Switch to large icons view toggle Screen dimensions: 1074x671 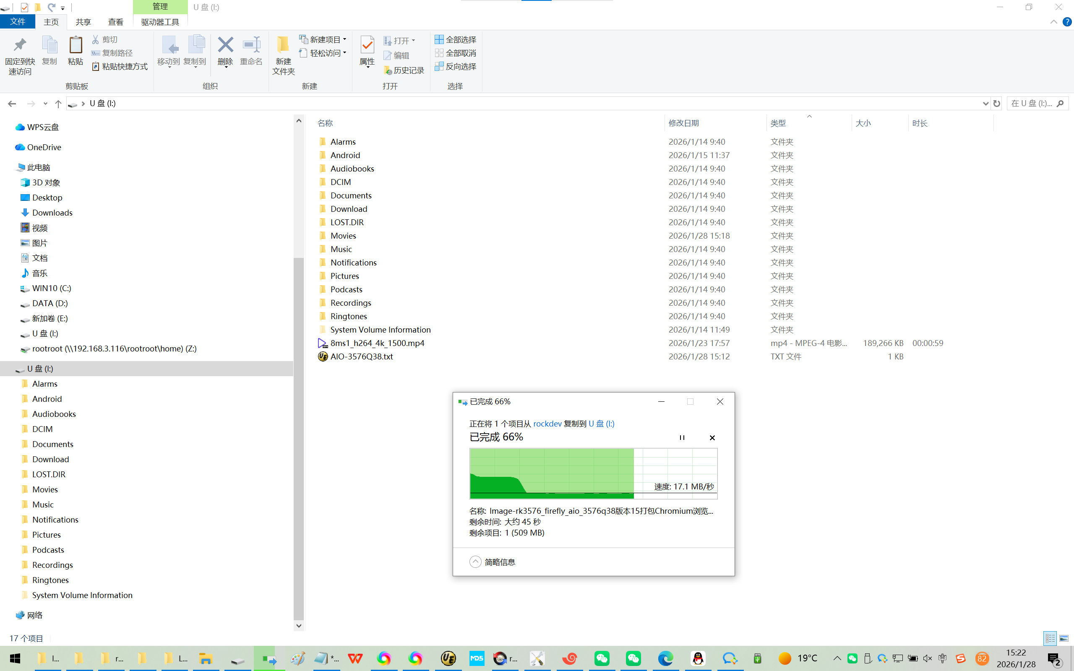pos(1064,638)
